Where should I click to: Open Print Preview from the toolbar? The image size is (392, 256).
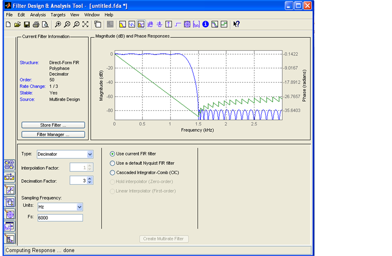coord(45,24)
